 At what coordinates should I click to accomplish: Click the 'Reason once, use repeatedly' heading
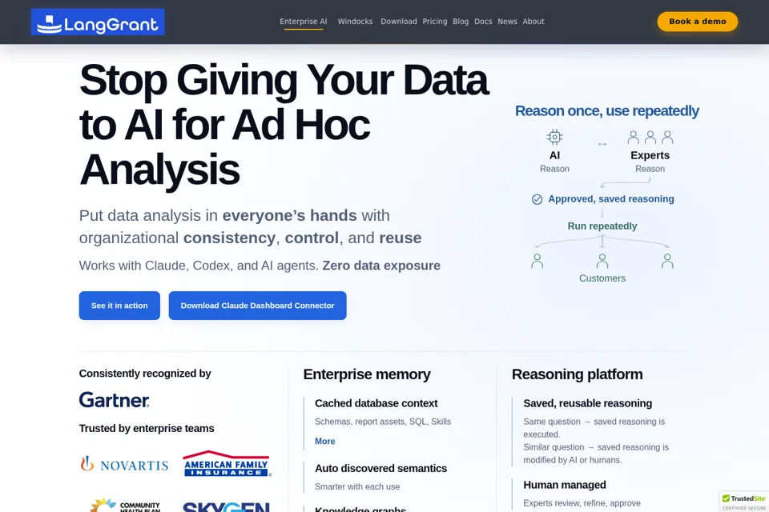tap(606, 111)
